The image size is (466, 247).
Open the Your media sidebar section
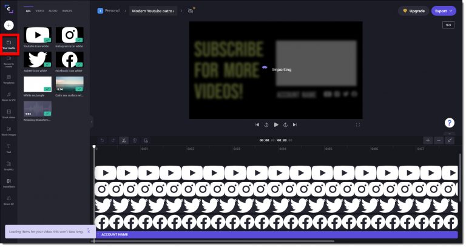click(x=9, y=44)
